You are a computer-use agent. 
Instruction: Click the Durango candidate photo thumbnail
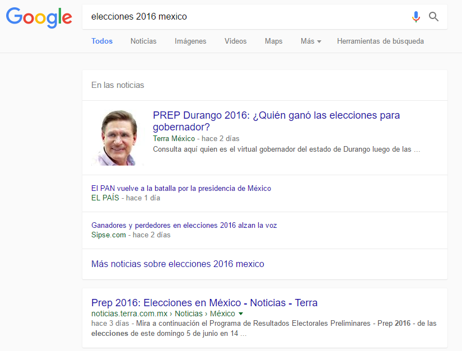tap(118, 138)
